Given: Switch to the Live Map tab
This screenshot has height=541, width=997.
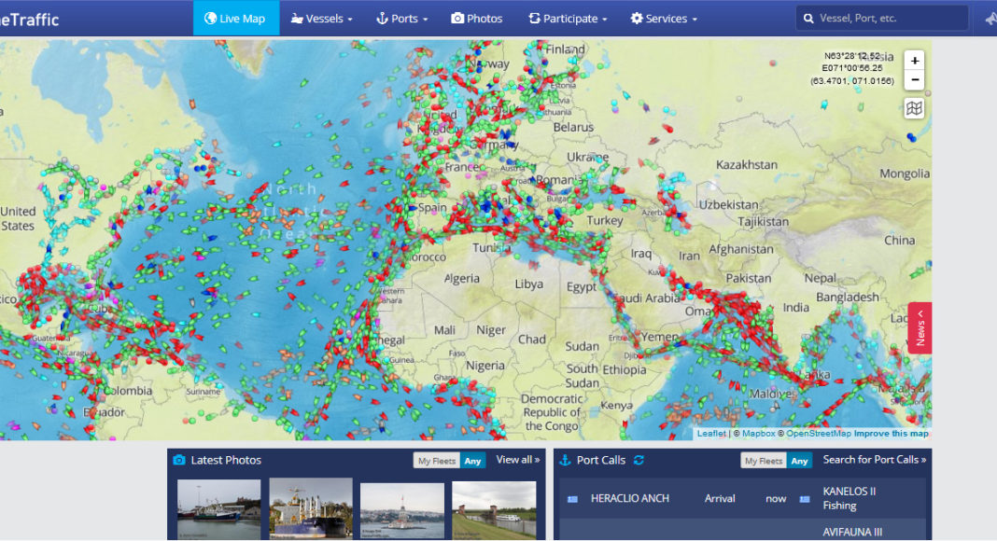Looking at the screenshot, I should [x=235, y=19].
